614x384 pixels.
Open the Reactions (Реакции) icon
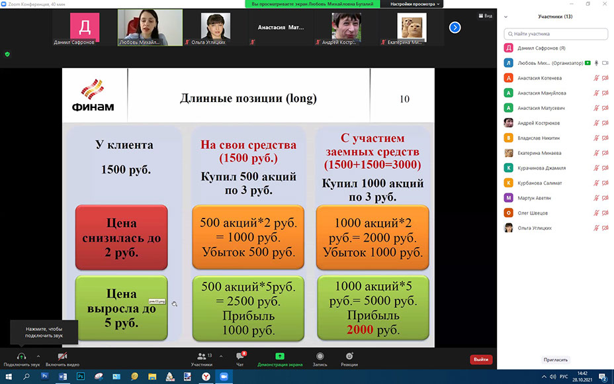[x=349, y=357]
